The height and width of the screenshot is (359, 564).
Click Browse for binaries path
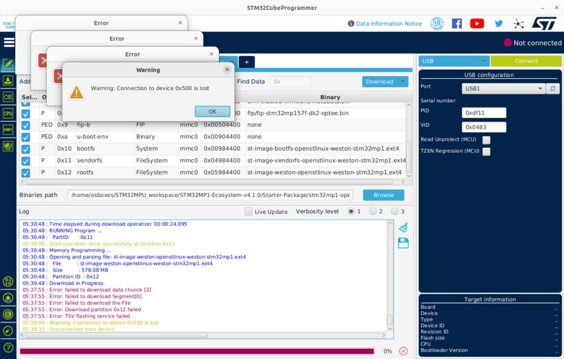pos(383,195)
